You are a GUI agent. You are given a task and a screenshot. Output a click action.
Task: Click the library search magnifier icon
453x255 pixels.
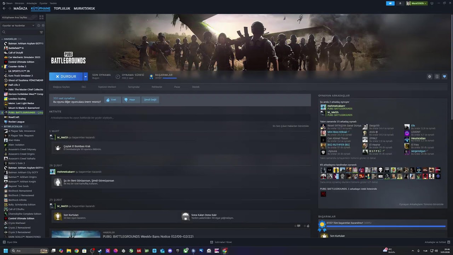point(4,32)
